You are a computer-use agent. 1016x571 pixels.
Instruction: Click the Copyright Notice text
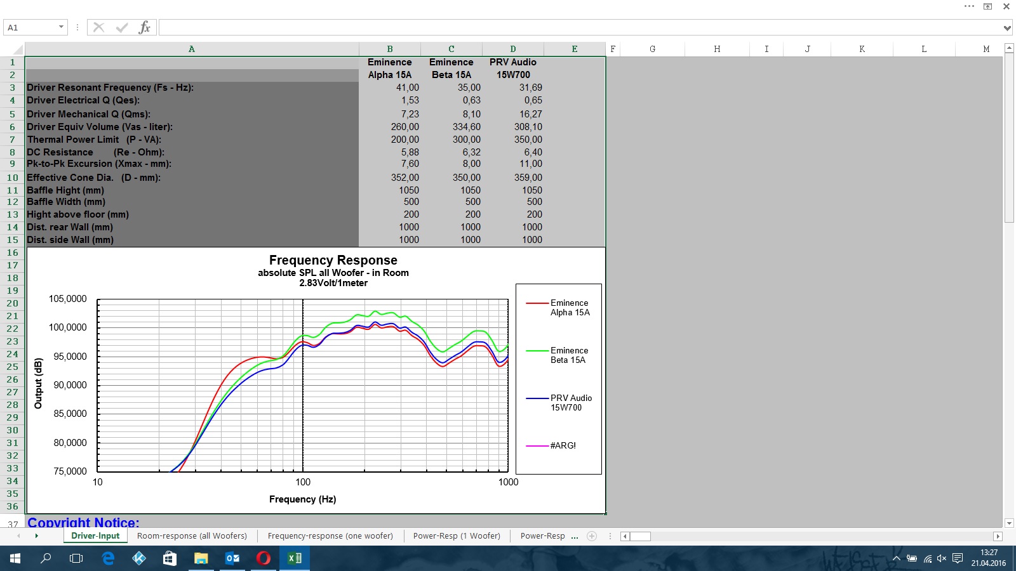(x=83, y=522)
